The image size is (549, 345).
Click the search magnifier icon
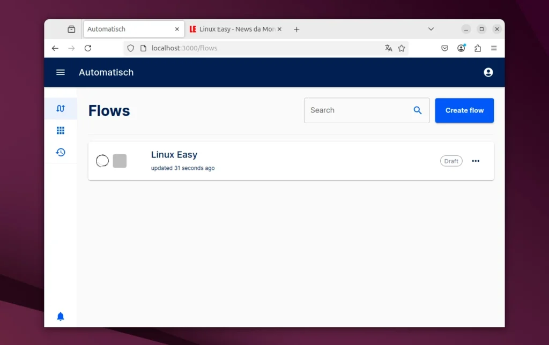click(418, 110)
